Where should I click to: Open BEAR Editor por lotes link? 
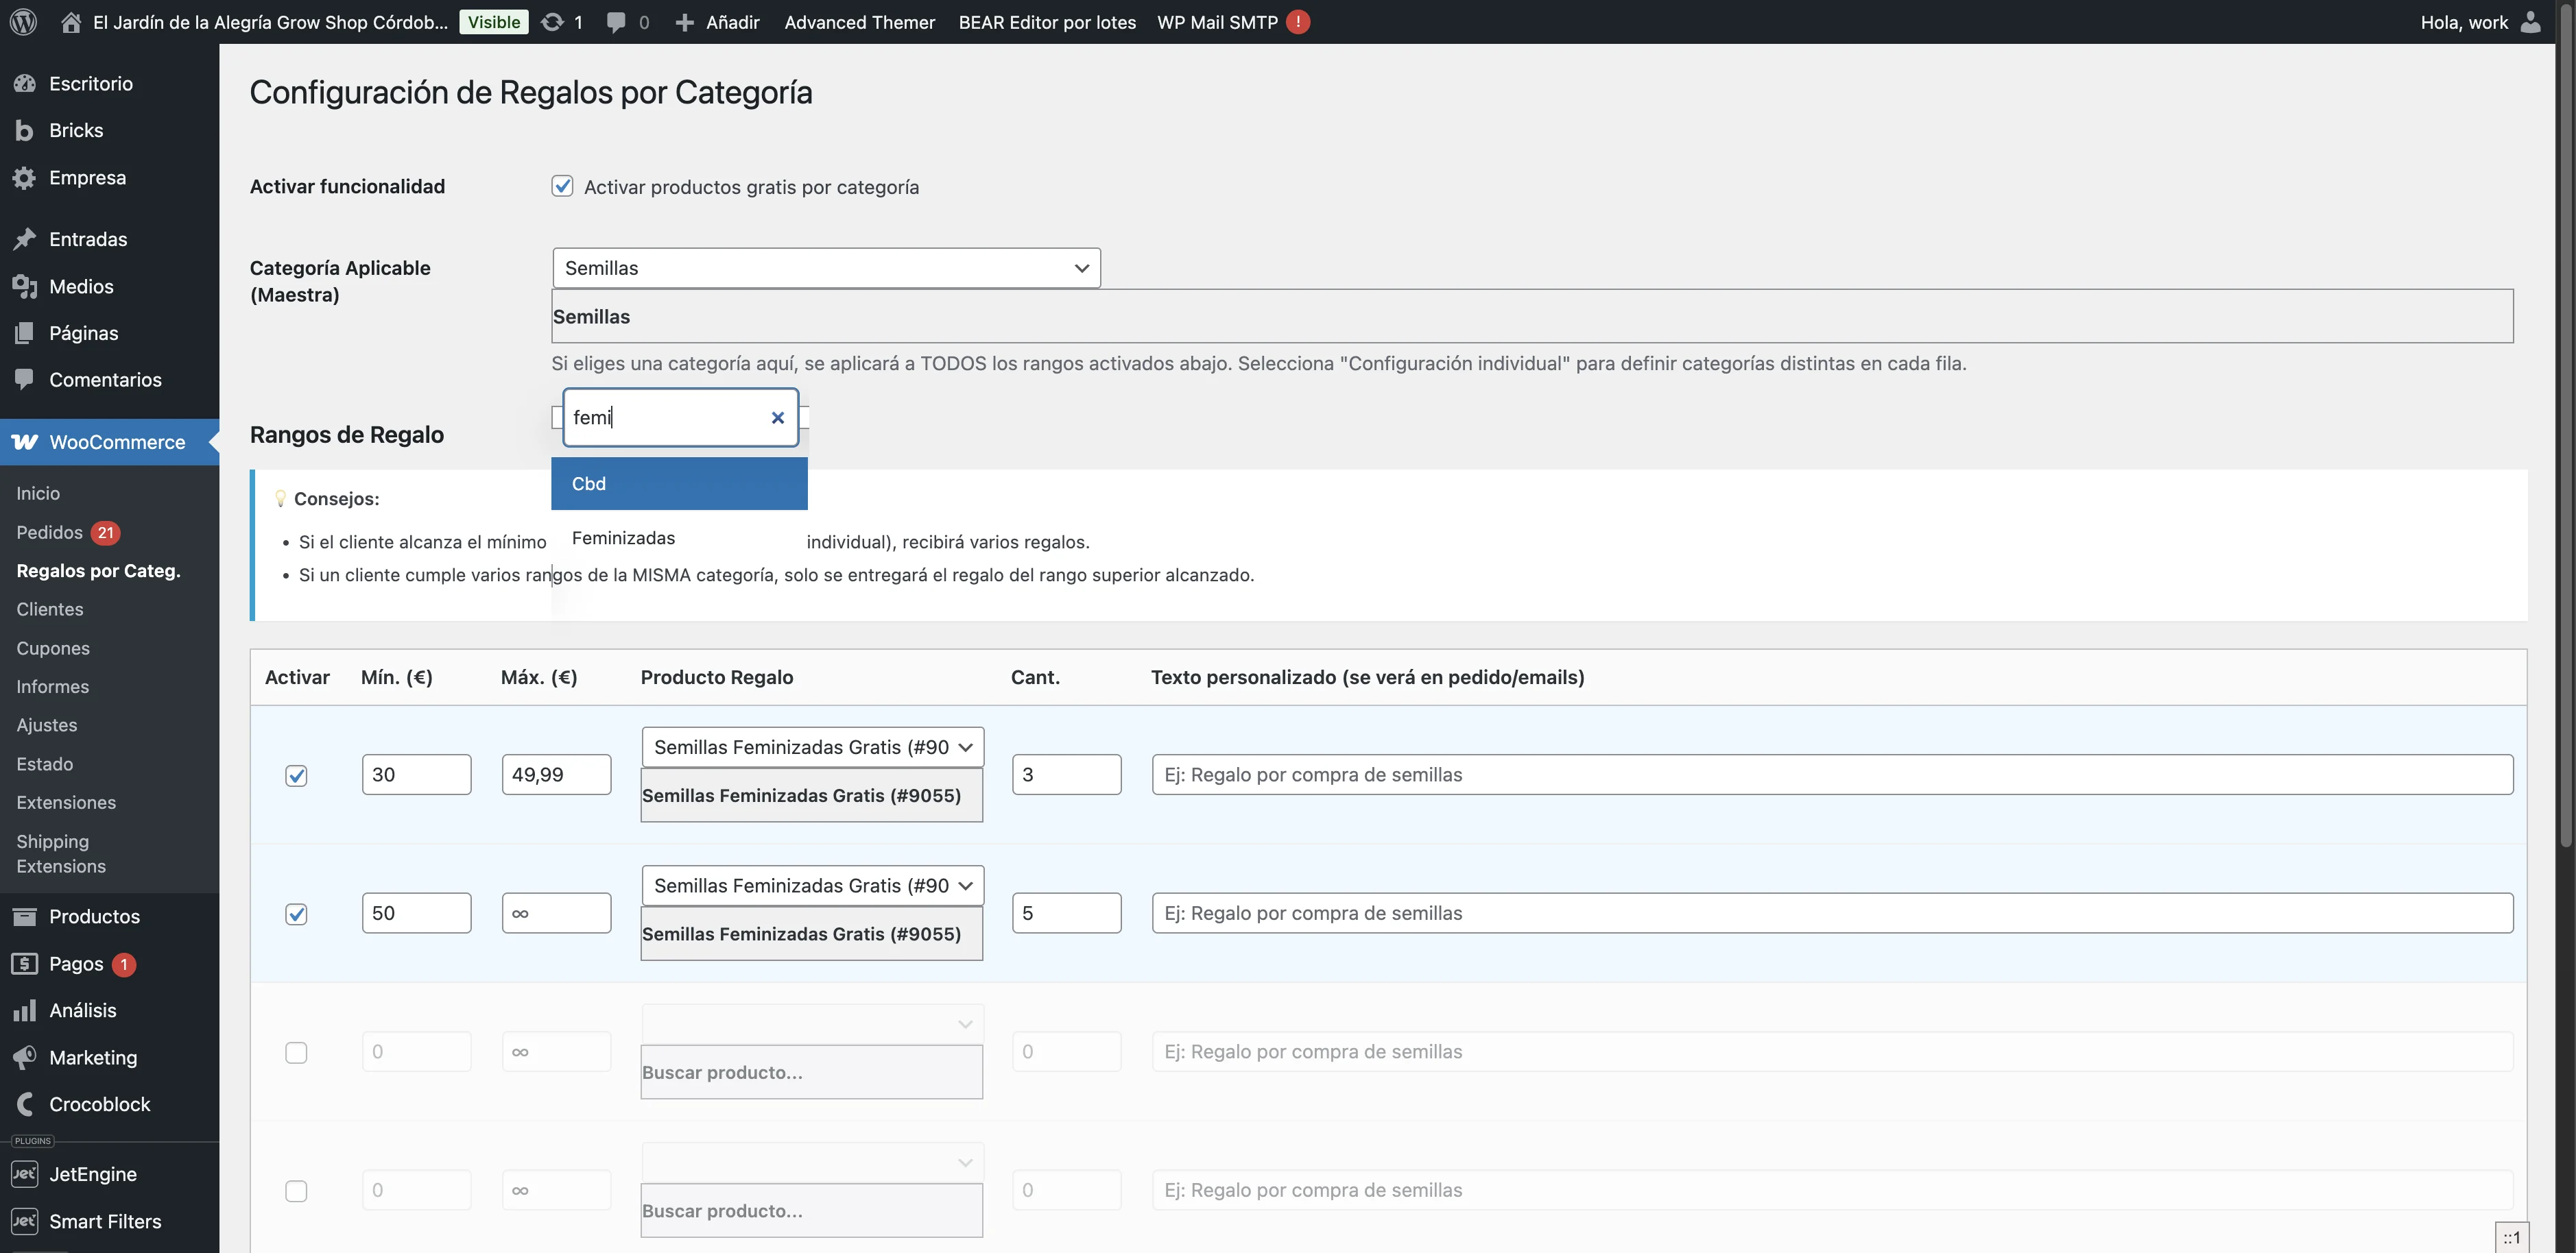(1047, 22)
